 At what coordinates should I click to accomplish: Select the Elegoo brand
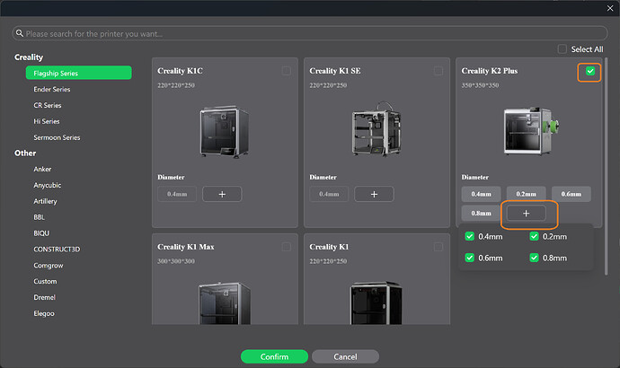click(44, 313)
